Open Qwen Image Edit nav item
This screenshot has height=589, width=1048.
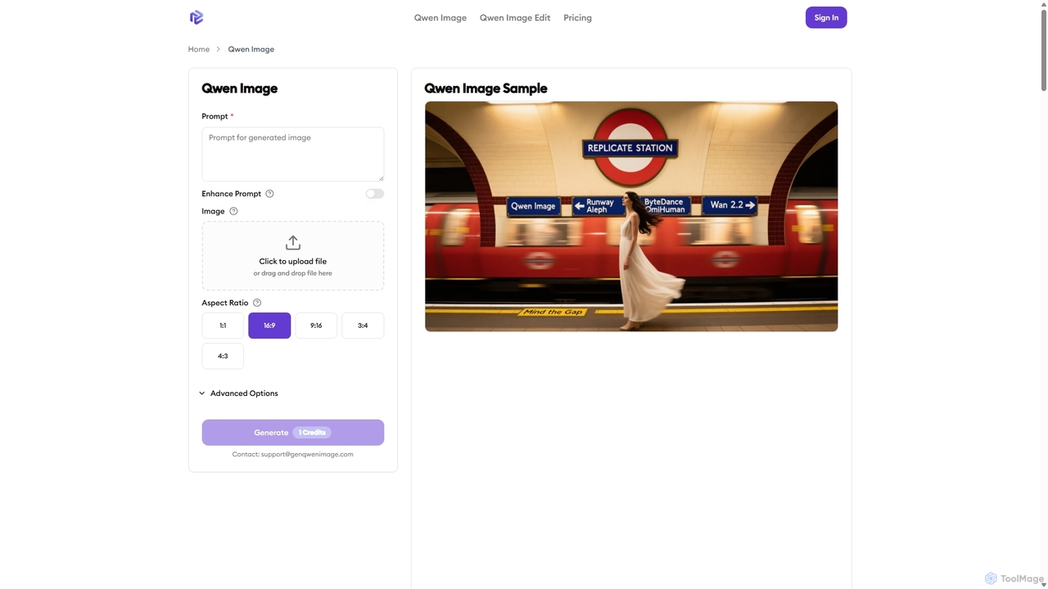pos(515,17)
